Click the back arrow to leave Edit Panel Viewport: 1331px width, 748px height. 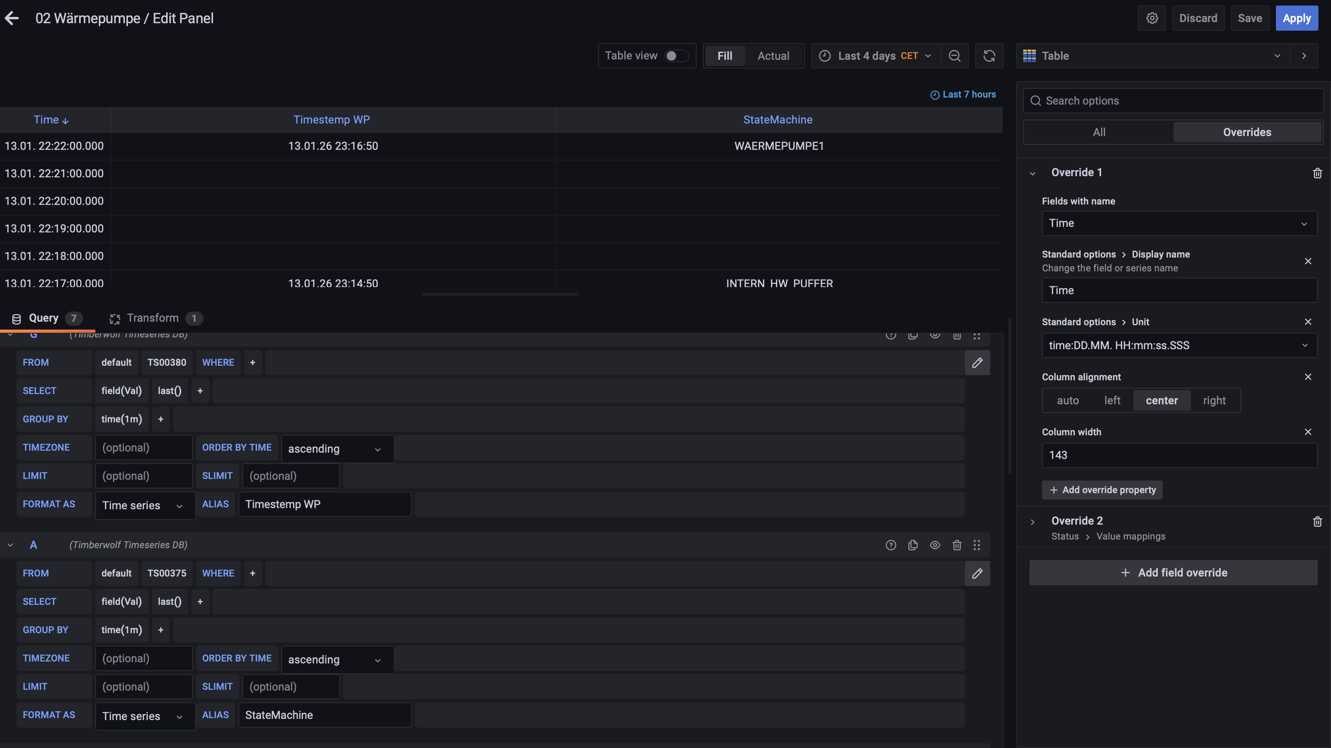click(12, 18)
